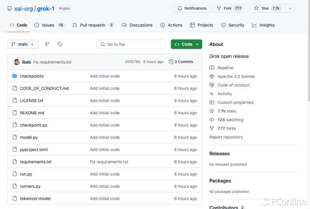Go to the Discussions tab
Image resolution: width=310 pixels, height=209 pixels.
pos(137,25)
